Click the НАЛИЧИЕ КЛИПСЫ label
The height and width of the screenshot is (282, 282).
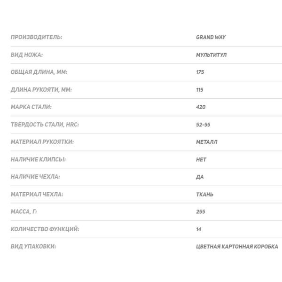39,159
